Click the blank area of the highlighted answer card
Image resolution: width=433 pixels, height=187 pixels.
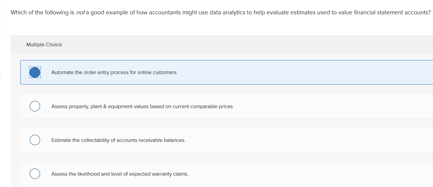point(299,72)
